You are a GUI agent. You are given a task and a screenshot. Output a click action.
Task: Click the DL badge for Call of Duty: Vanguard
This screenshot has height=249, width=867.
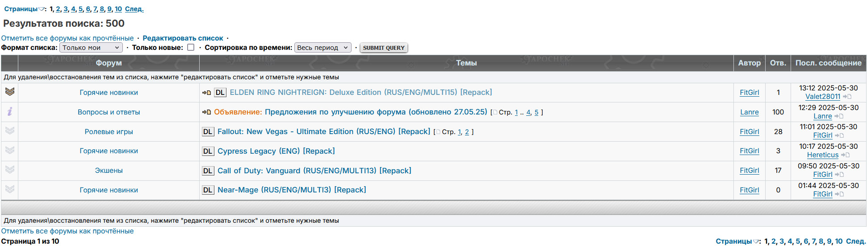point(208,171)
